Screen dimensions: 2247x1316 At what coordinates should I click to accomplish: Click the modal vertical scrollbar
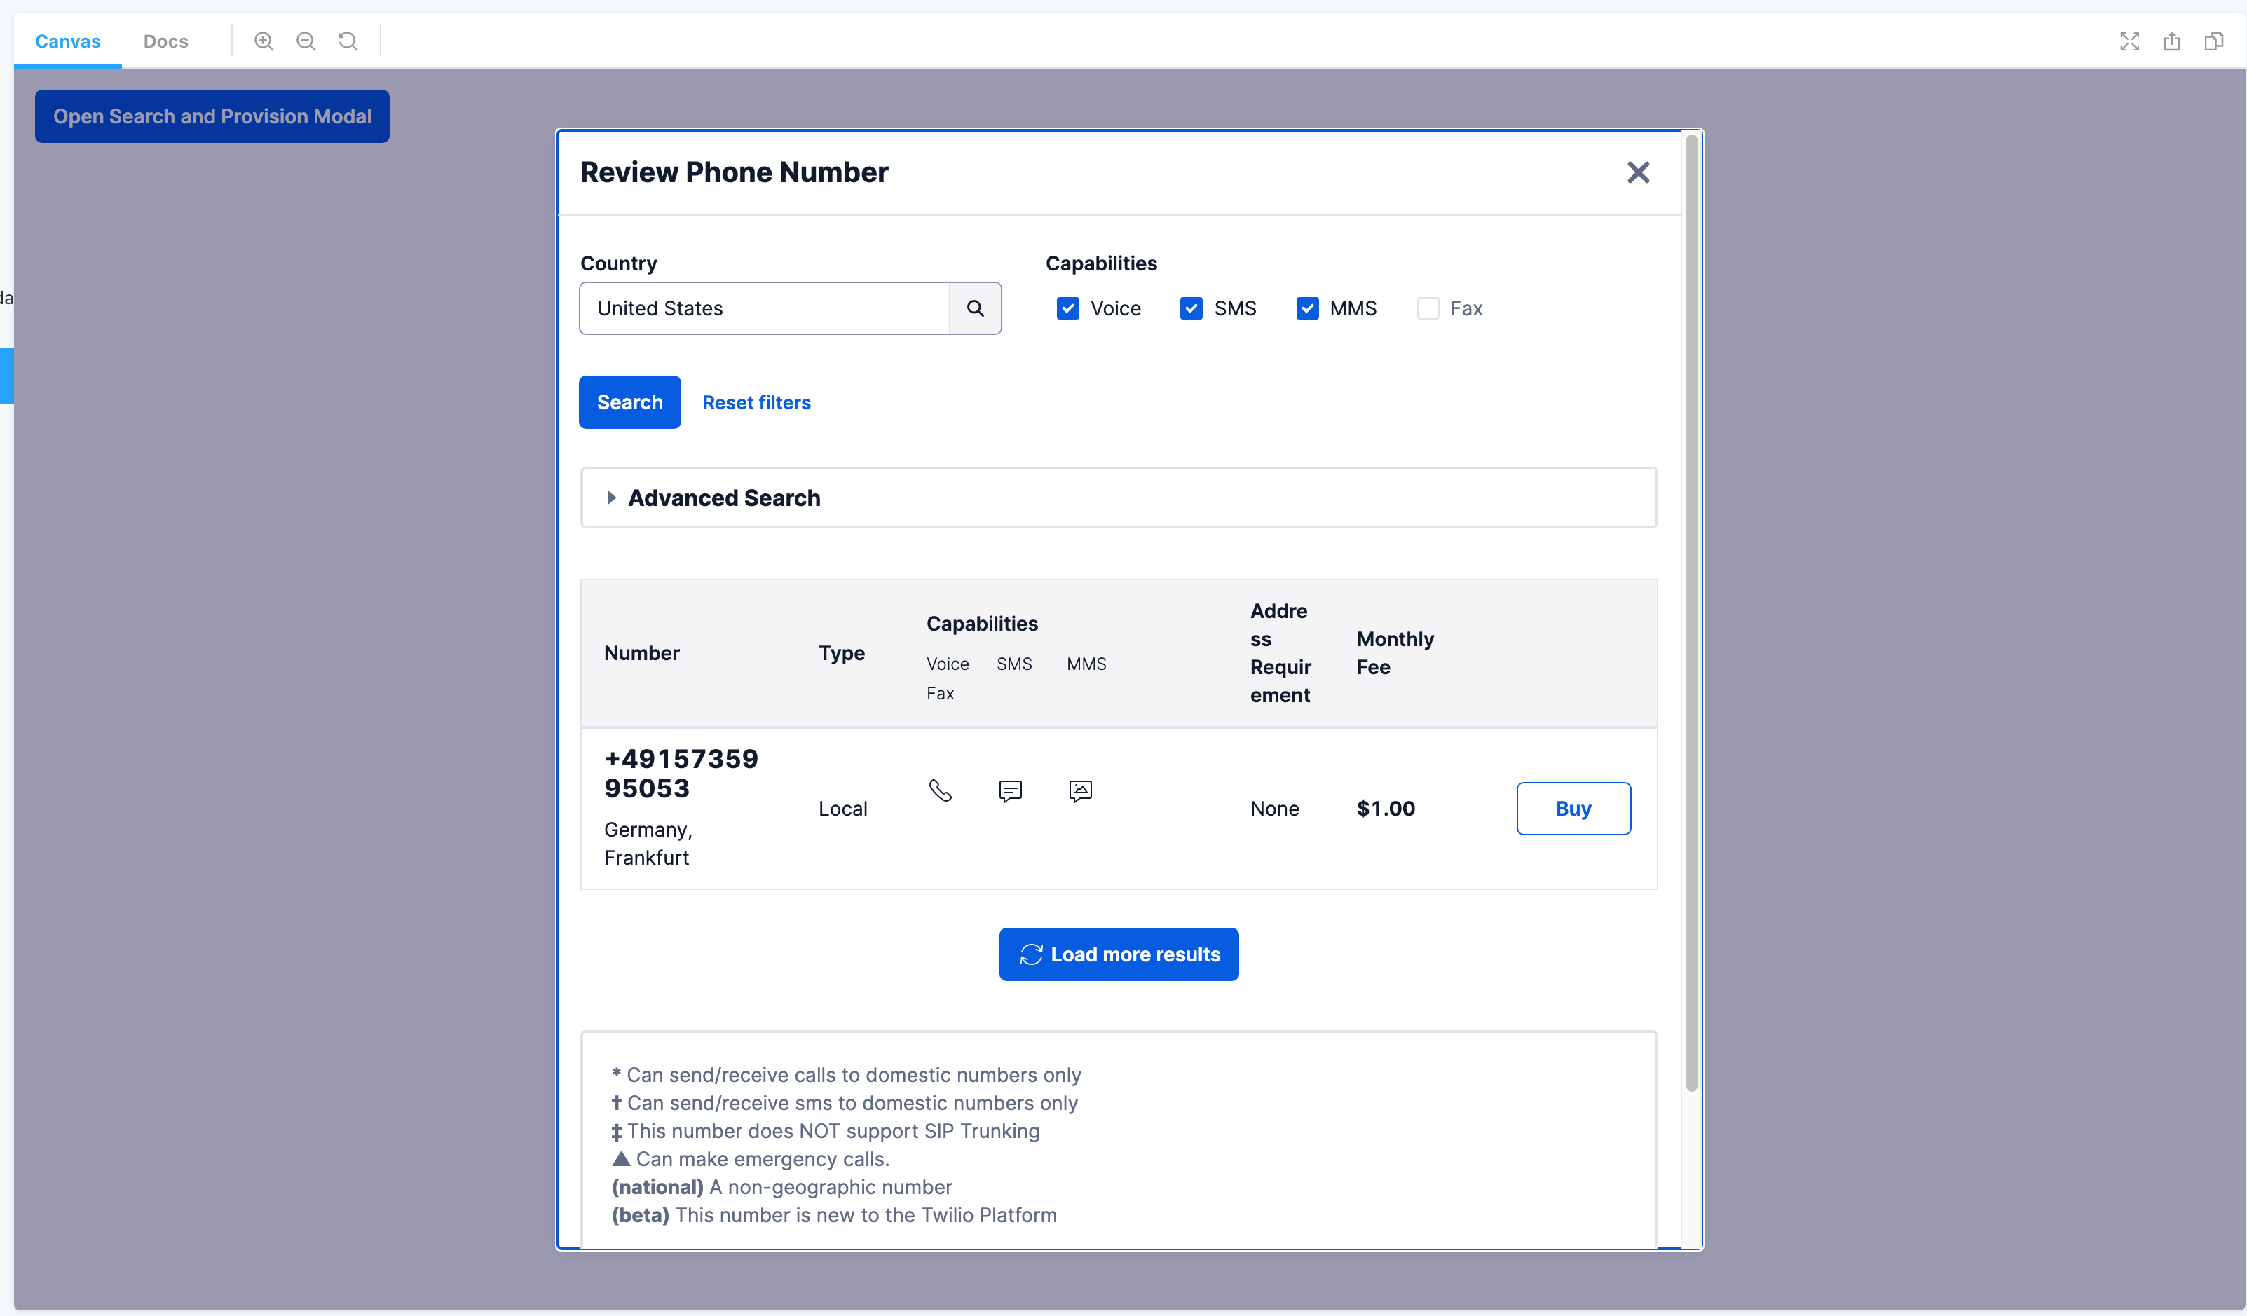coord(1691,611)
